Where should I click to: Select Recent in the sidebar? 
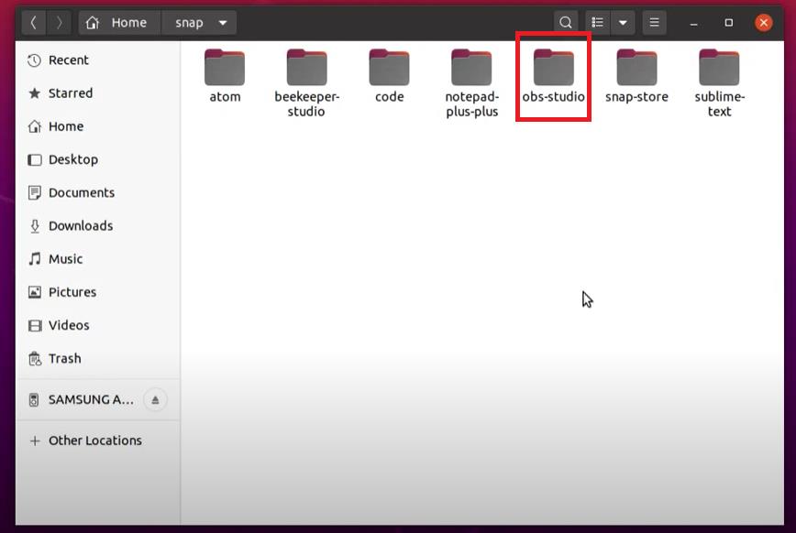point(97,60)
